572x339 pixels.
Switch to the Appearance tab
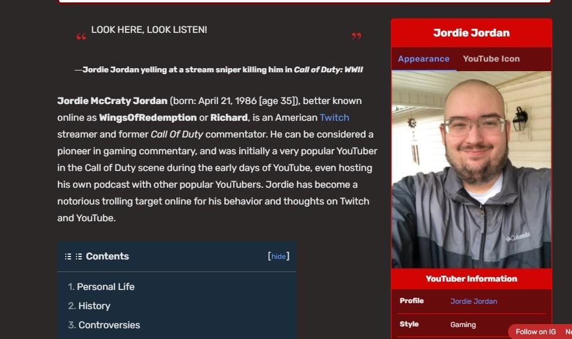click(424, 59)
